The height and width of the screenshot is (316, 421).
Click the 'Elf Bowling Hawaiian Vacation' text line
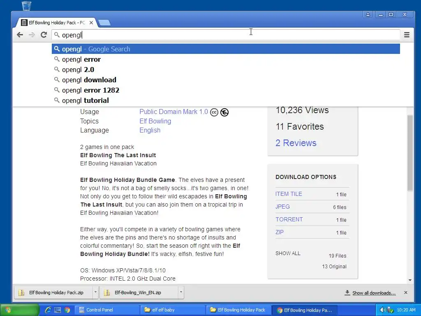[118, 163]
